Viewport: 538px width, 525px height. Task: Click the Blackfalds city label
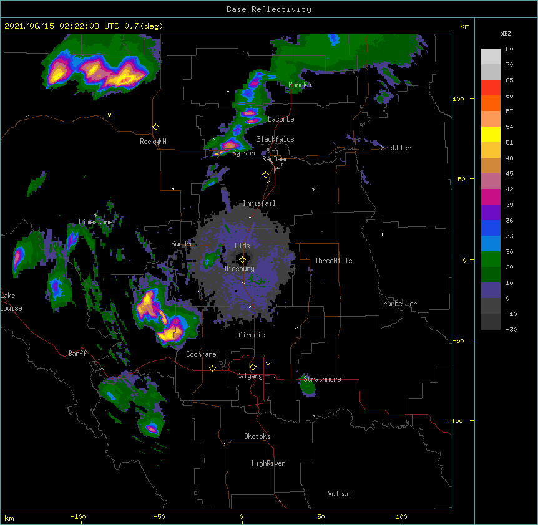point(275,139)
